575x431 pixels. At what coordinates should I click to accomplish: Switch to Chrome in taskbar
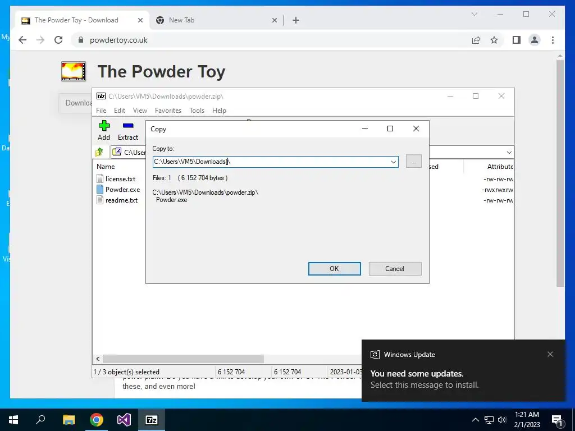[97, 420]
